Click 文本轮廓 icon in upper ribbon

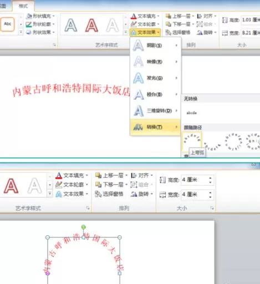134,24
